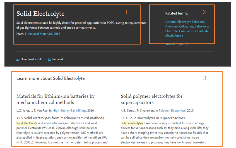This screenshot has width=236, height=148.
Task: Go to the Anode related term
Action: click(179, 36)
